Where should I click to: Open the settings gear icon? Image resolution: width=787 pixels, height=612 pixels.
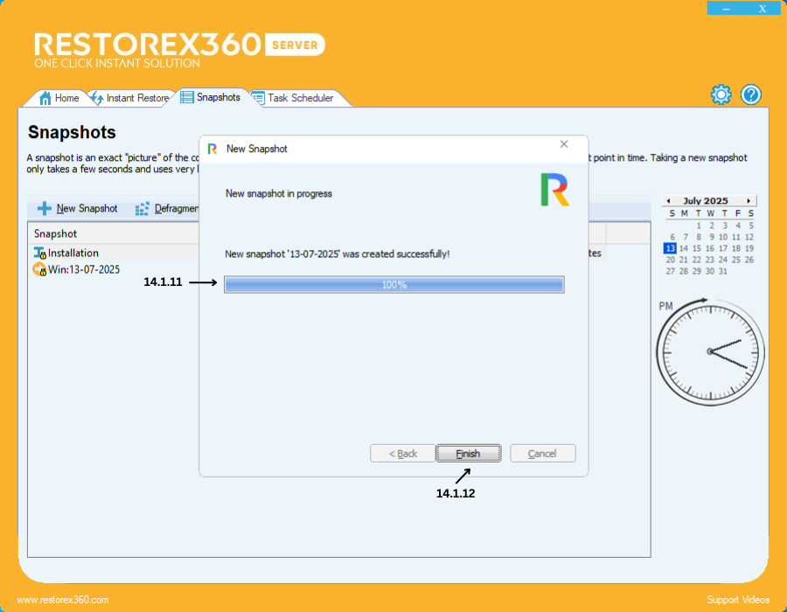click(x=721, y=94)
